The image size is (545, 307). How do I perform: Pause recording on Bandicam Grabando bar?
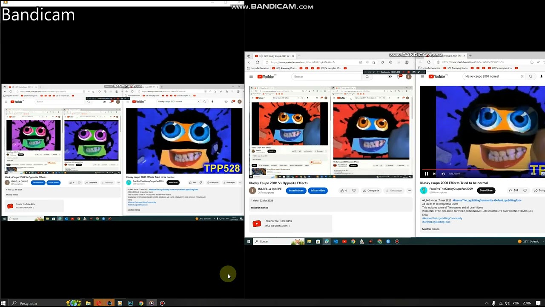tap(404, 72)
